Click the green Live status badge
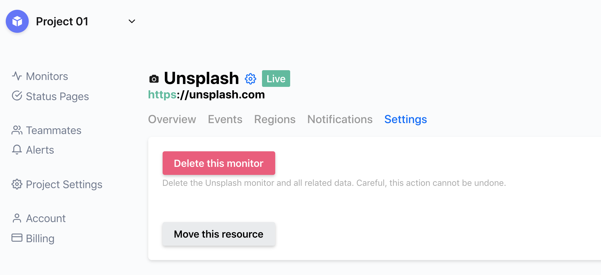 276,79
